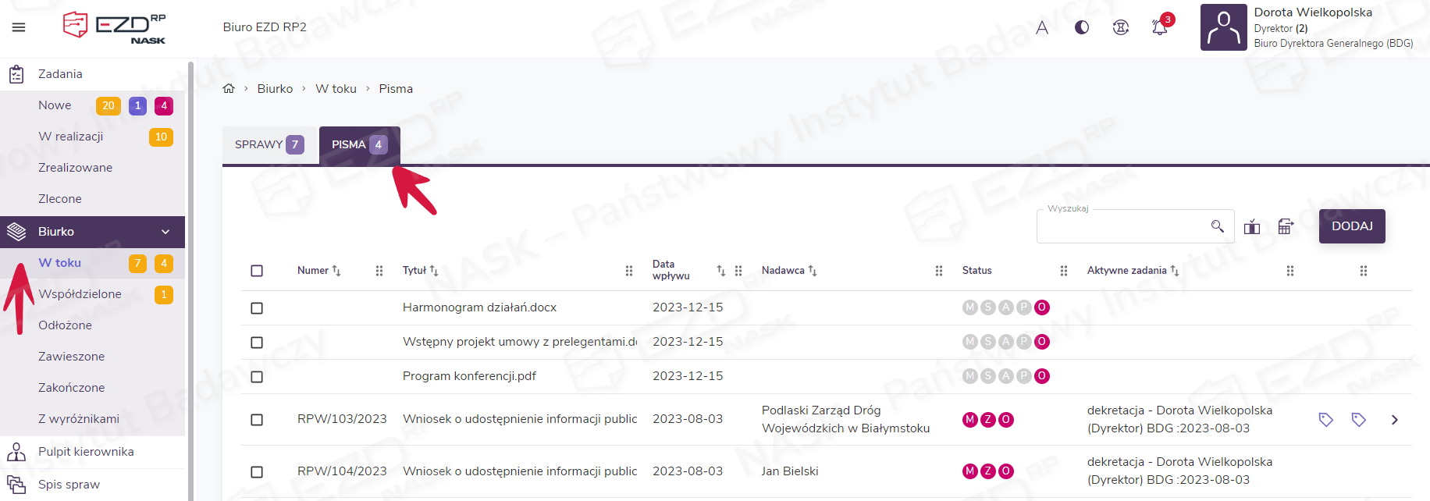1430x501 pixels.
Task: Collapse the Biurko sidebar section
Action: pyautogui.click(x=165, y=232)
